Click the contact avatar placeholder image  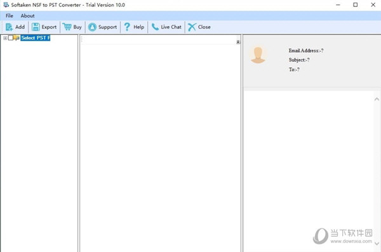point(258,56)
